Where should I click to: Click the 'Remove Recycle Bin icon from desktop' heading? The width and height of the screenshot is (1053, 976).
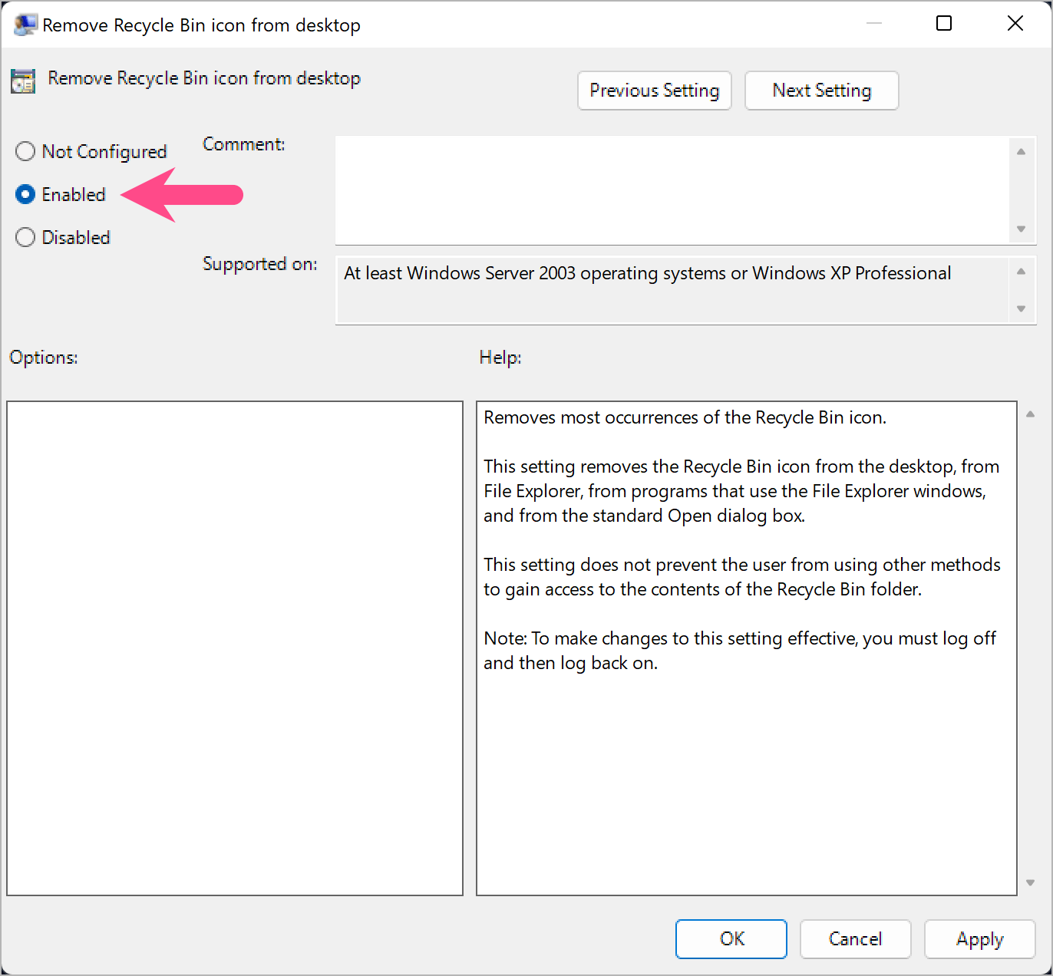point(204,78)
